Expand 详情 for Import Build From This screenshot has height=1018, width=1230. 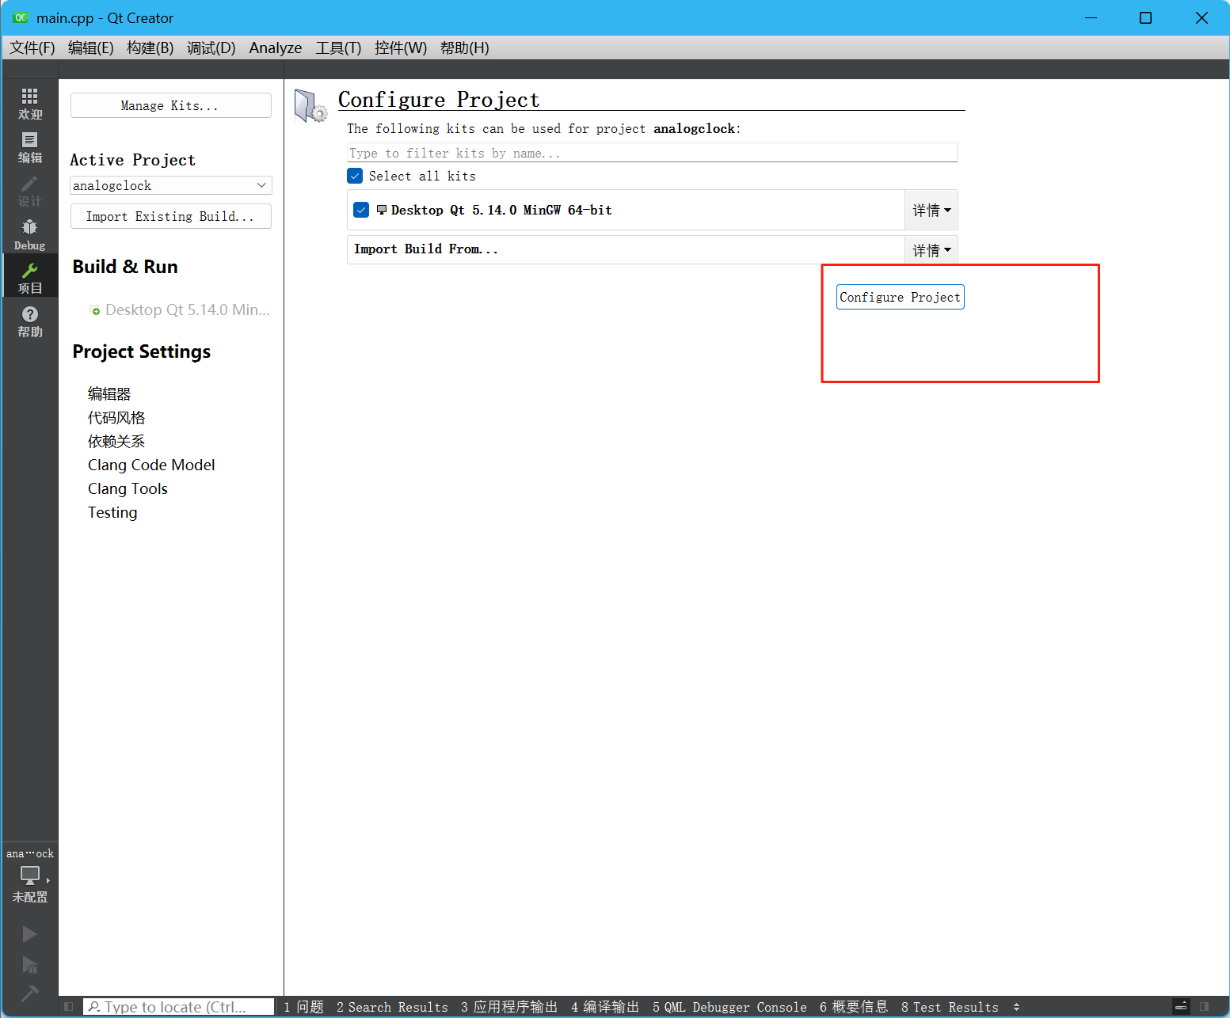pos(931,250)
